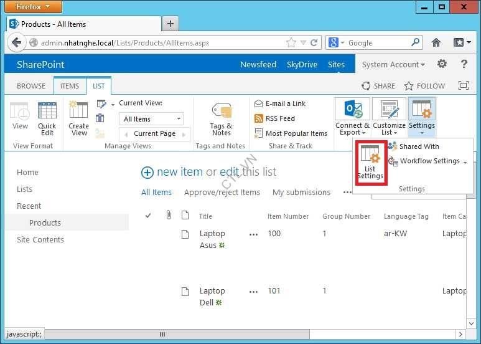Switch to the ITEMS ribbon tab
The image size is (481, 344).
70,86
